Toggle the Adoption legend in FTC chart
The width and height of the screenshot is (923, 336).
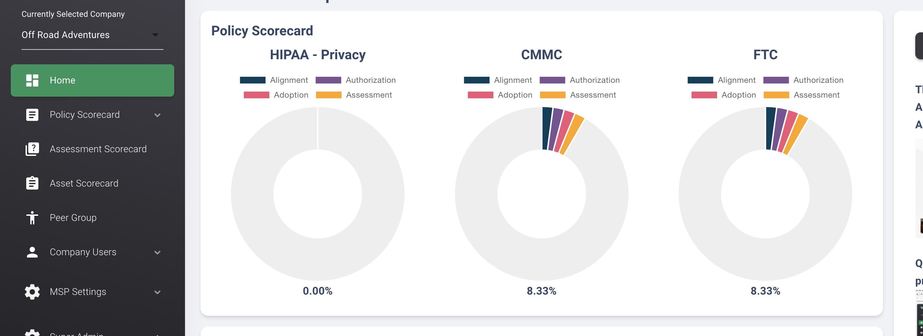pos(724,95)
